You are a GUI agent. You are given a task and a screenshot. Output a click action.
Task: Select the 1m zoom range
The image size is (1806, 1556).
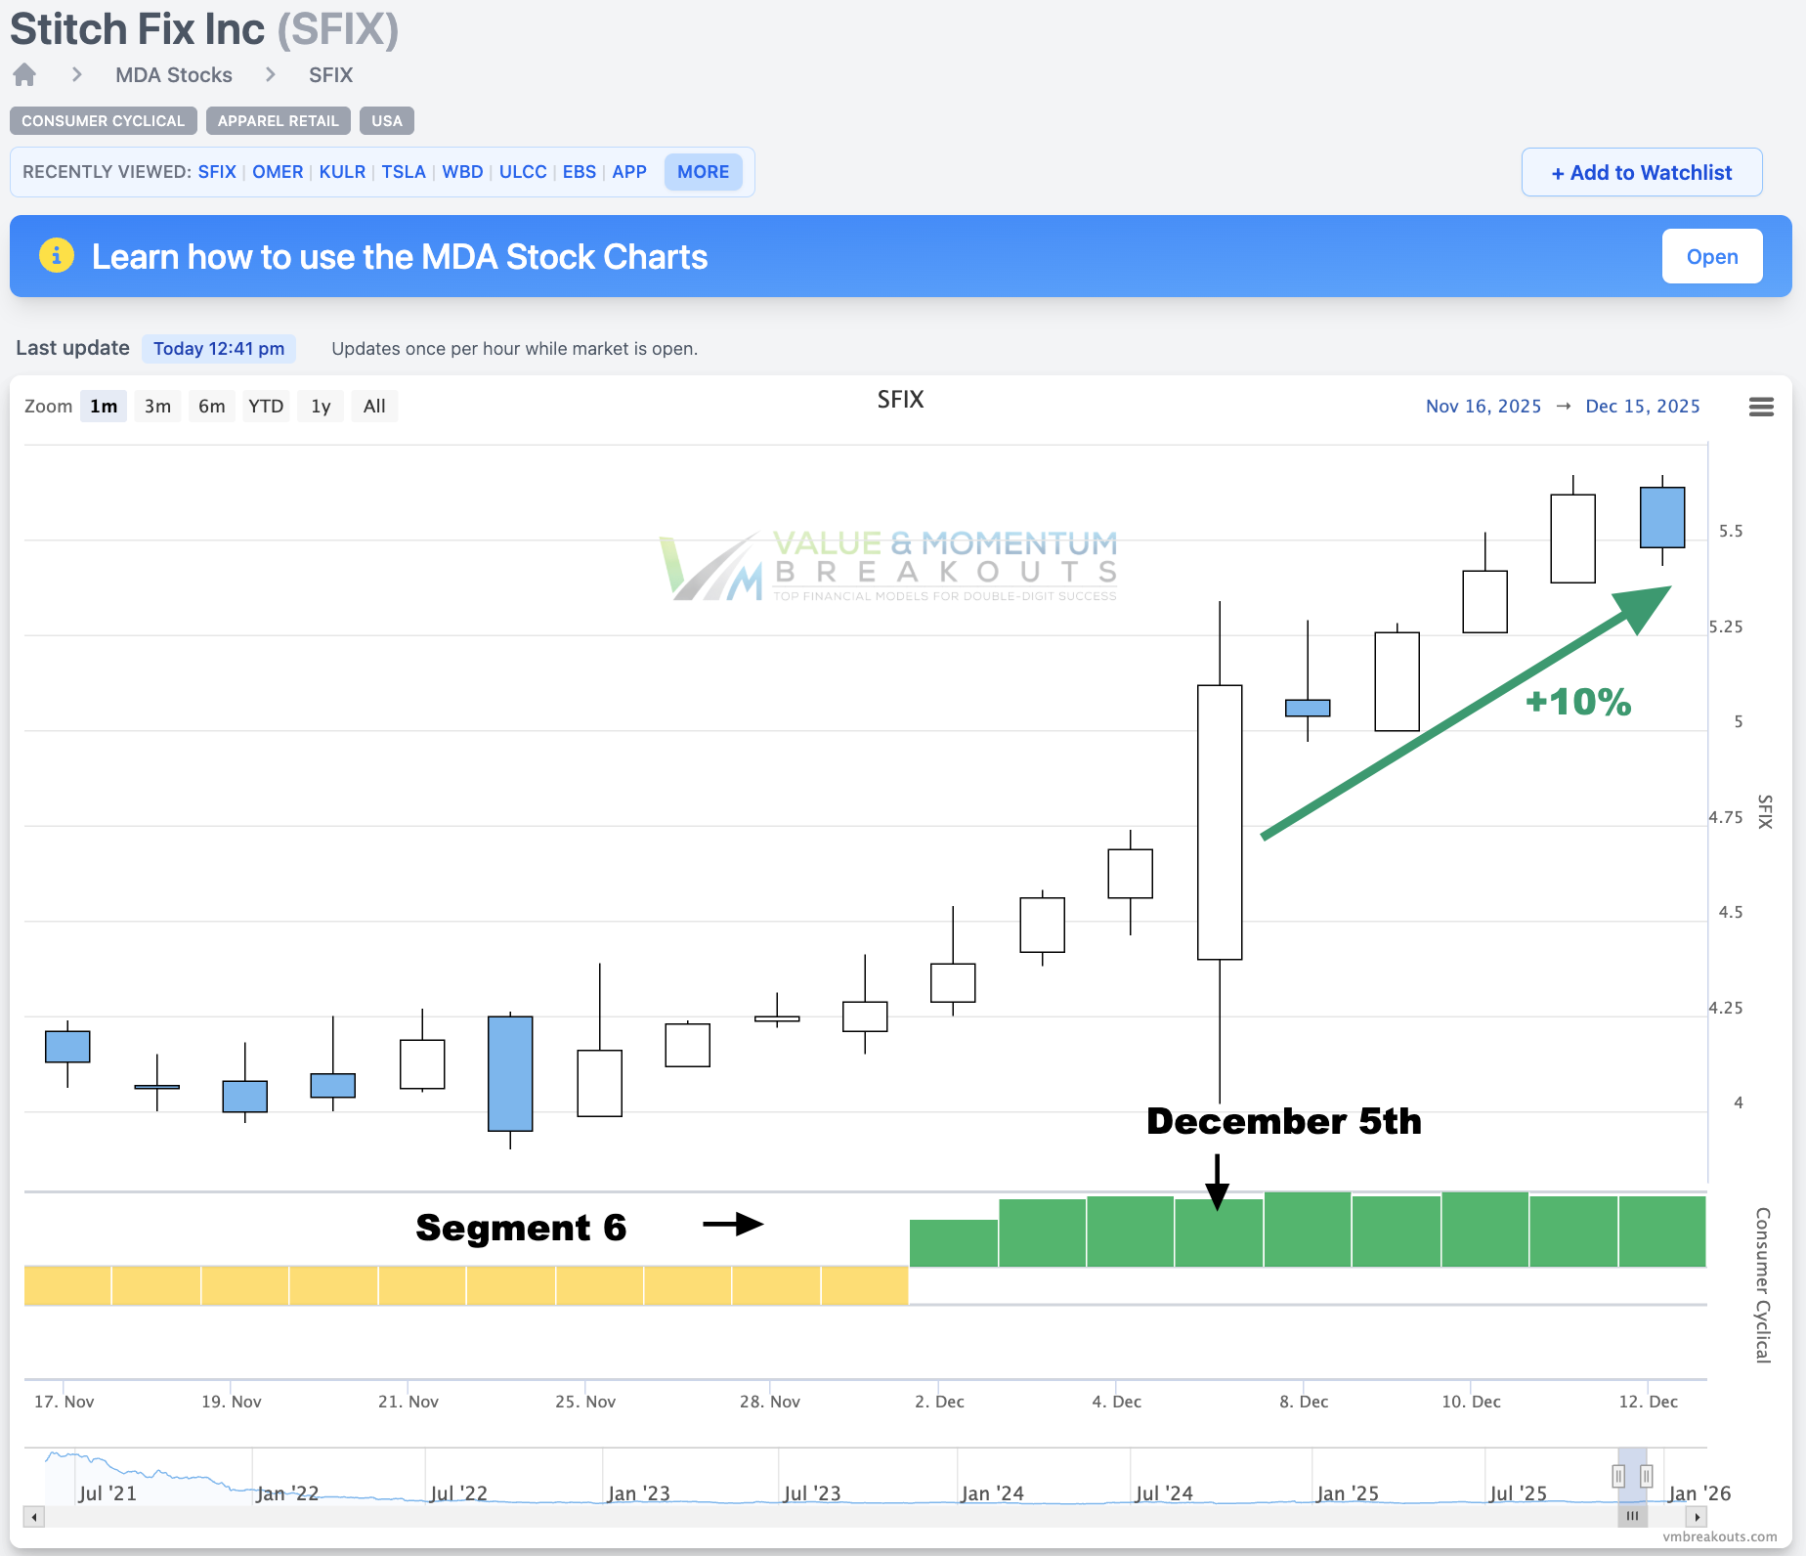tap(104, 407)
